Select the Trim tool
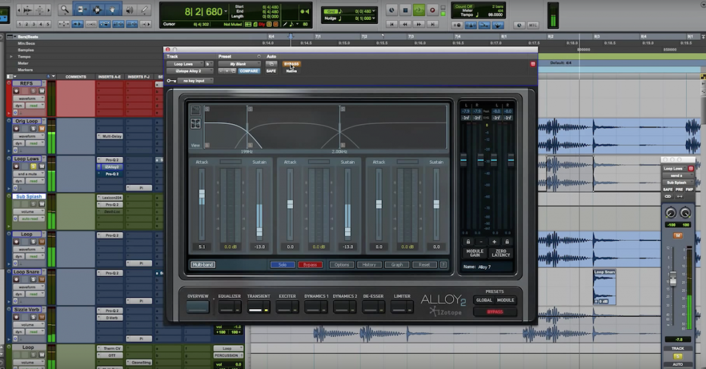 [81, 10]
